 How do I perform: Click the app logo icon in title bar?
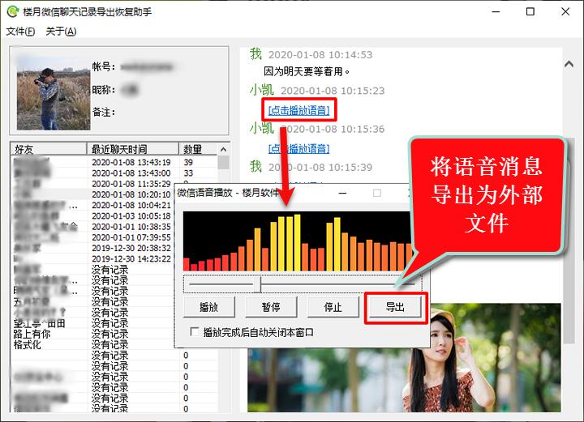[x=13, y=11]
